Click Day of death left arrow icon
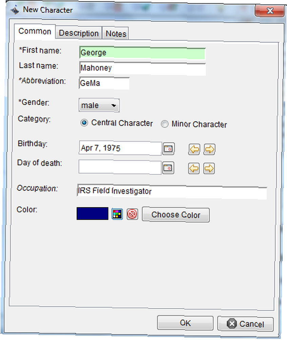 coord(194,169)
